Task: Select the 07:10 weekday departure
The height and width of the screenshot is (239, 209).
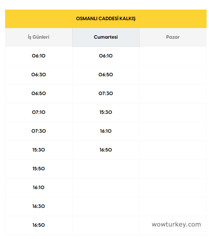Action: (39, 112)
